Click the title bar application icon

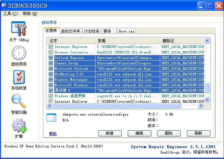(x=4, y=5)
